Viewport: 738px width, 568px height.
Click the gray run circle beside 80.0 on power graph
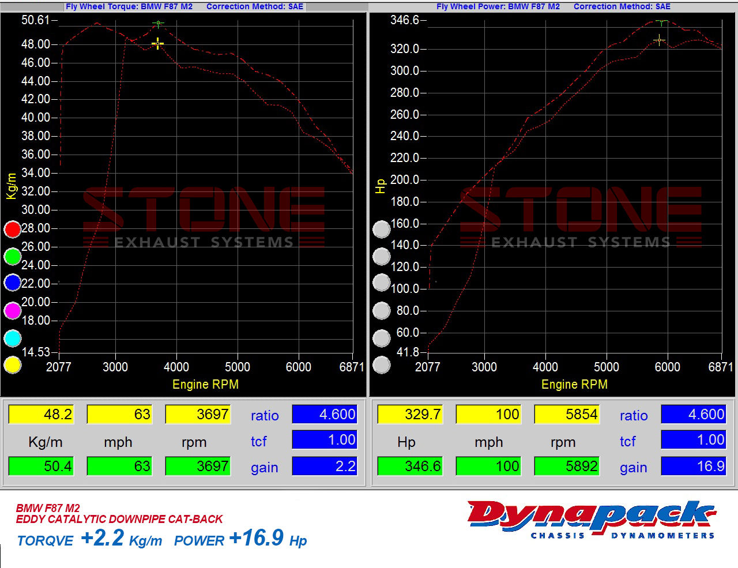point(382,311)
